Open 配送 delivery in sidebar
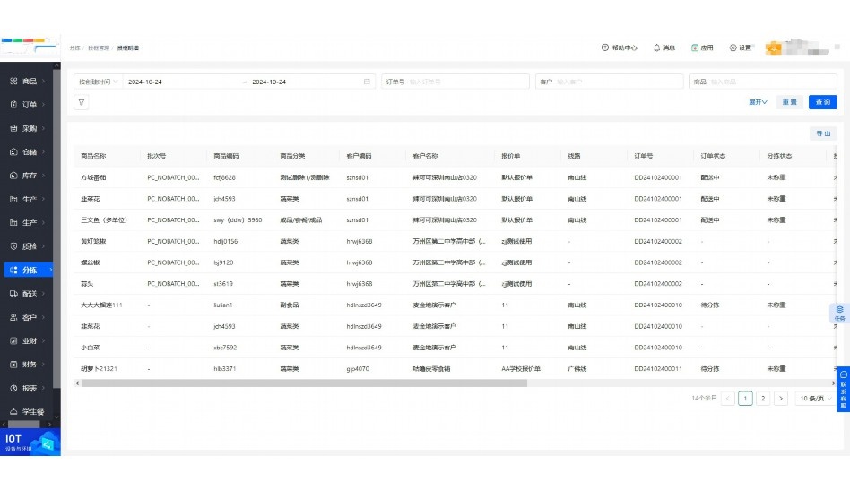 30,293
